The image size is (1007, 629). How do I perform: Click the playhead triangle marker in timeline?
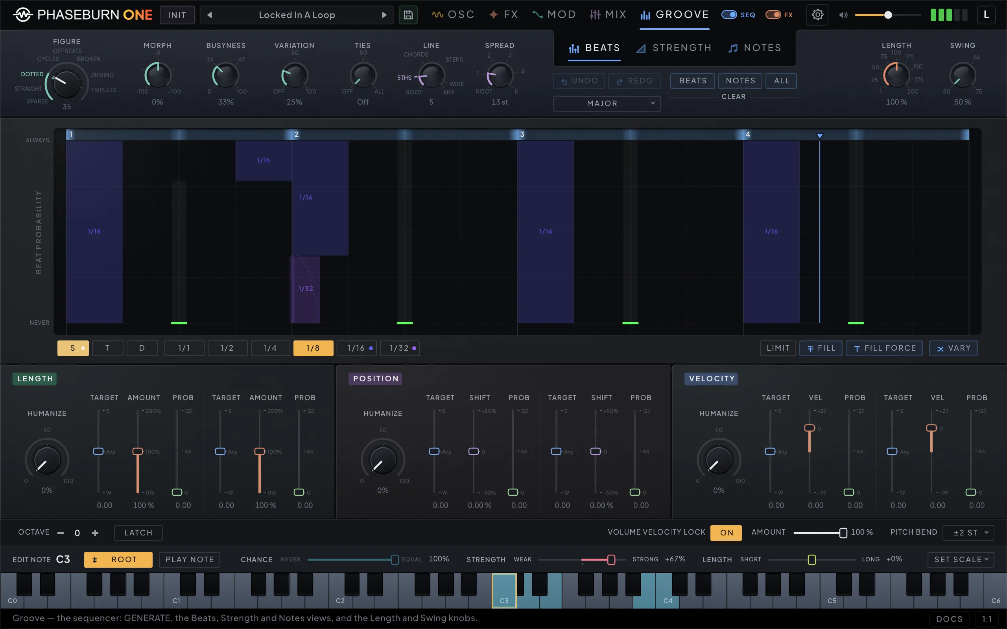click(x=819, y=136)
